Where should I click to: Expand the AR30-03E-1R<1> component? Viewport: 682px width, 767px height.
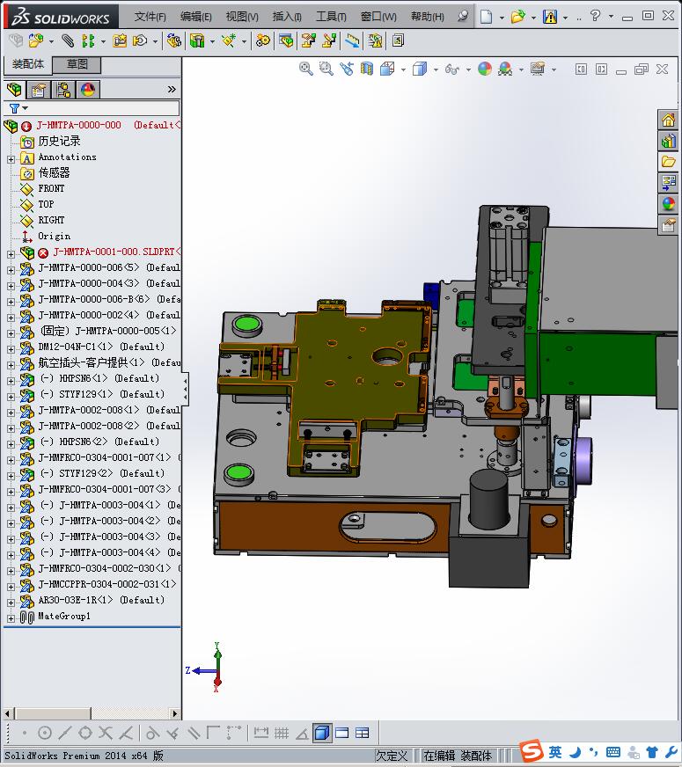click(x=11, y=603)
